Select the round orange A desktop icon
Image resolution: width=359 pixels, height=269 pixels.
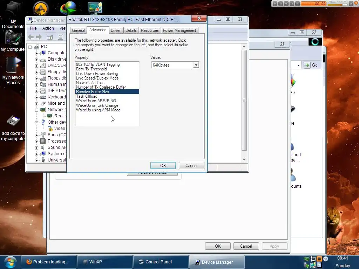[41, 8]
